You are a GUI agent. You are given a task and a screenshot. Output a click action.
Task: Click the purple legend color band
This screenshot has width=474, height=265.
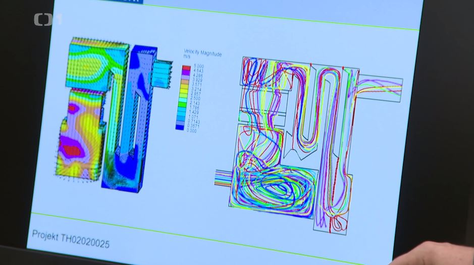click(x=186, y=73)
